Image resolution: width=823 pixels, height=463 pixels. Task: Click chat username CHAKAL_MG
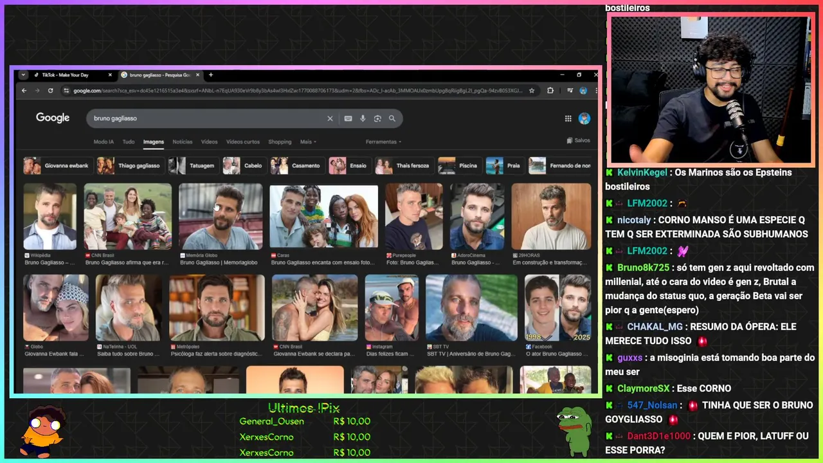(x=655, y=327)
